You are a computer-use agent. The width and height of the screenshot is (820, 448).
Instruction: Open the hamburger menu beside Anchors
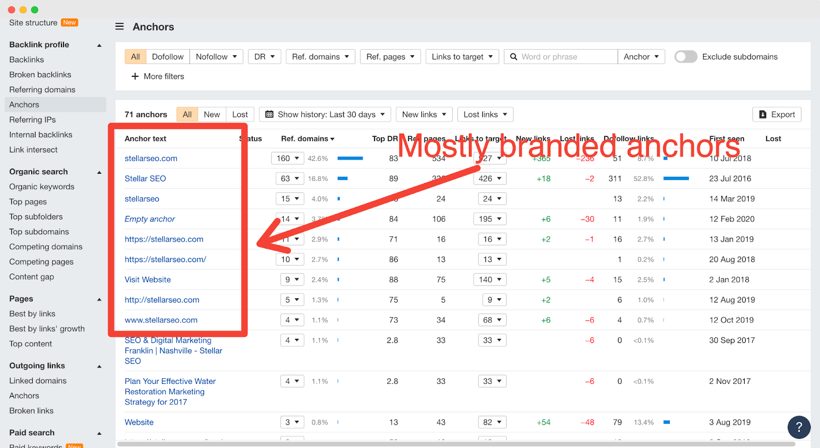119,27
